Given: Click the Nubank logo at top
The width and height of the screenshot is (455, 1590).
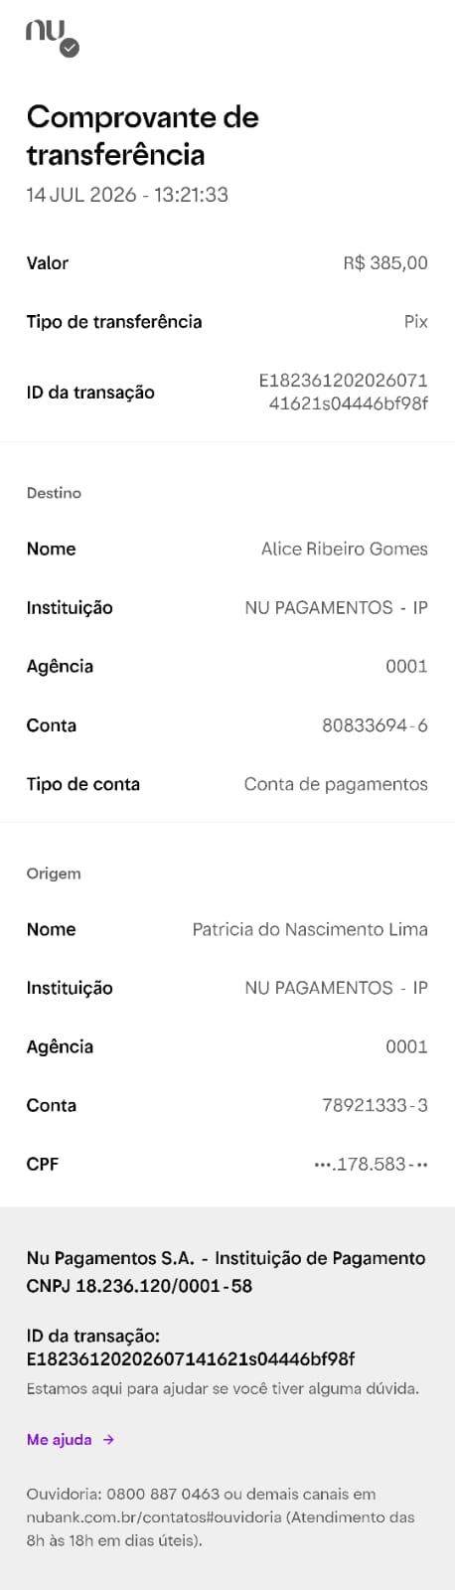Looking at the screenshot, I should point(53,38).
